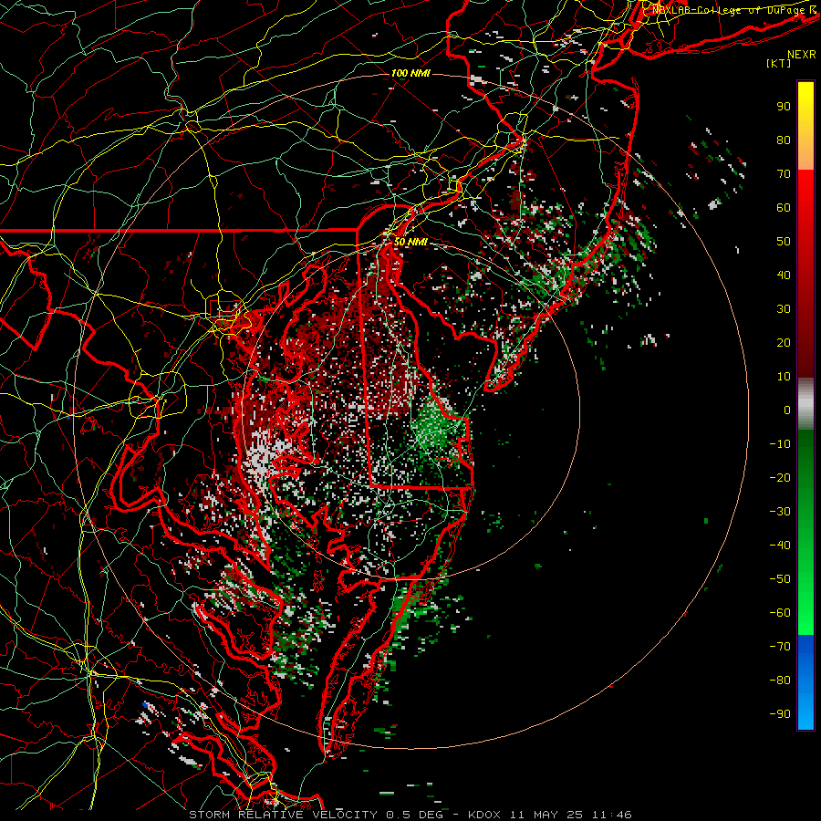Click the "-80" scale value

[780, 681]
